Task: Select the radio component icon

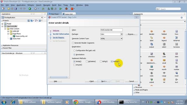Action: click(x=151, y=73)
